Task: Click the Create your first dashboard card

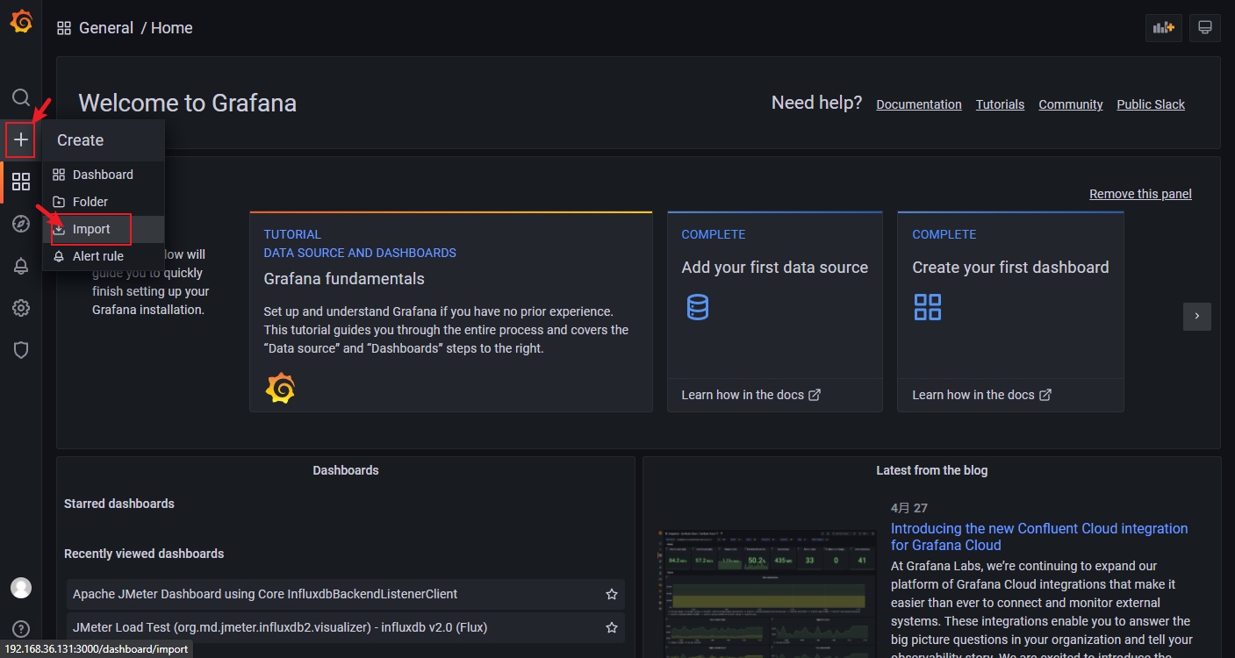Action: 1010,311
